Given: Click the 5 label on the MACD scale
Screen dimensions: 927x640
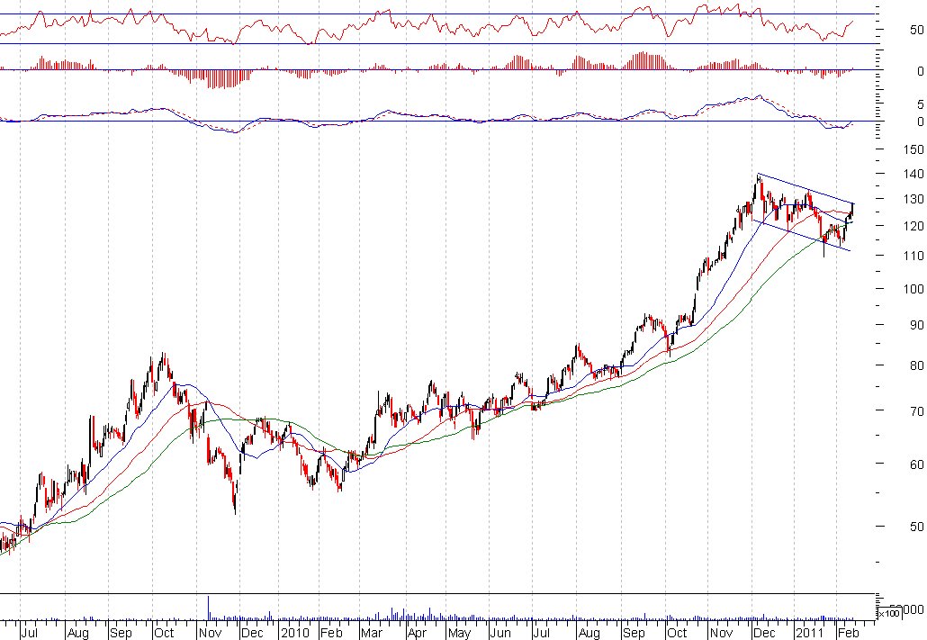Looking at the screenshot, I should pyautogui.click(x=920, y=104).
